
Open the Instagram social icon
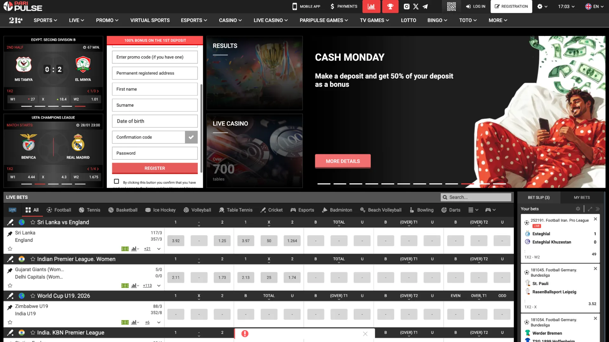(407, 6)
